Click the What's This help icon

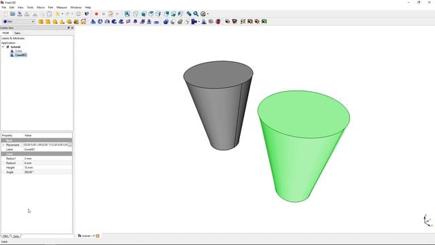87,14
